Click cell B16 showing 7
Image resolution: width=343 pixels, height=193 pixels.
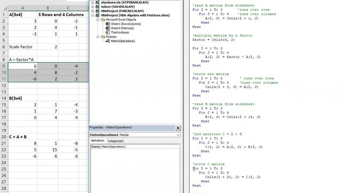(x=48, y=111)
